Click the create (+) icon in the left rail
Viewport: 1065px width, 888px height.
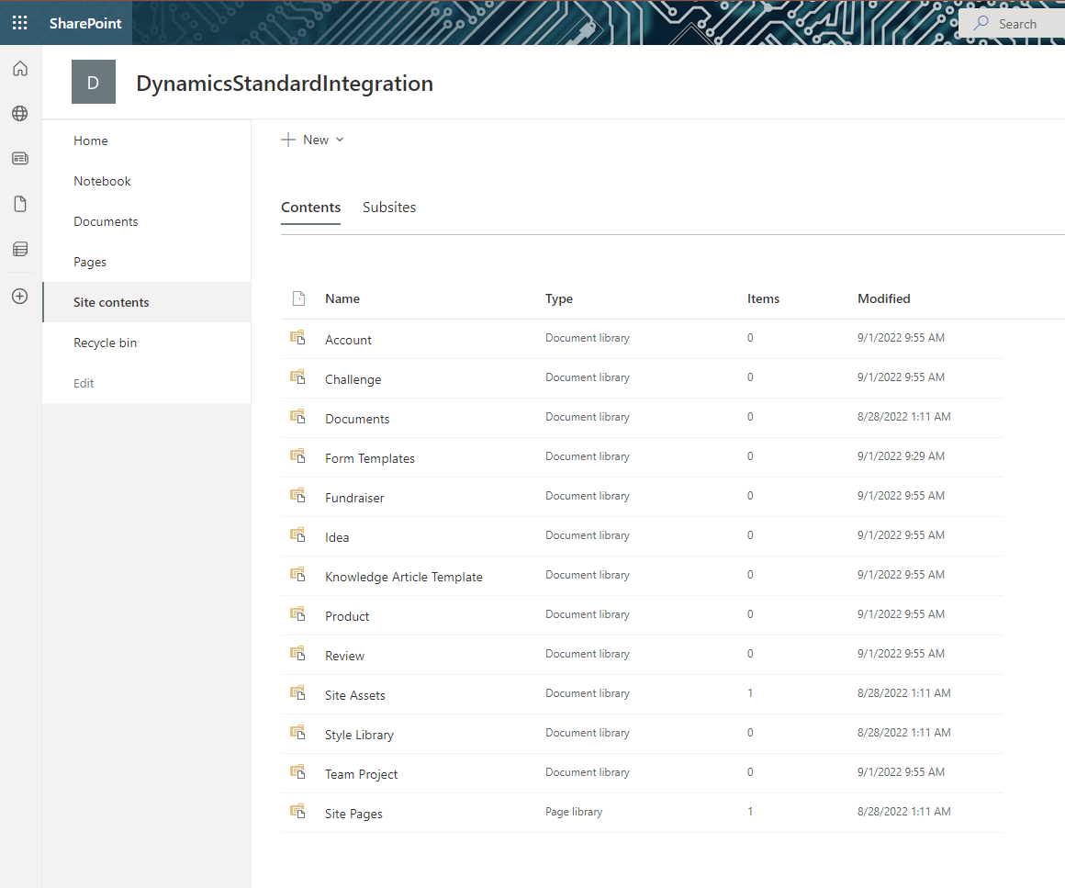click(x=19, y=296)
